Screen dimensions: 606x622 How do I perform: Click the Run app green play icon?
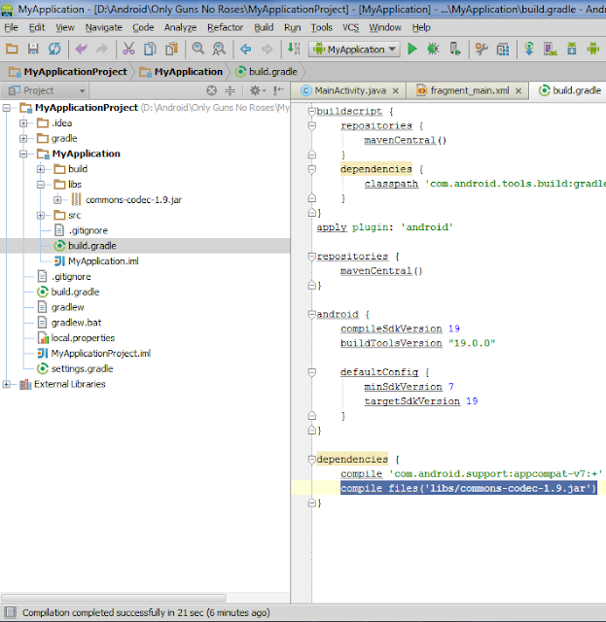412,49
